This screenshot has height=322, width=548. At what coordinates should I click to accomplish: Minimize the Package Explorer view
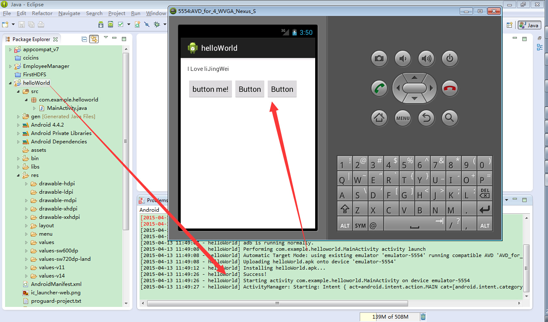coord(115,39)
